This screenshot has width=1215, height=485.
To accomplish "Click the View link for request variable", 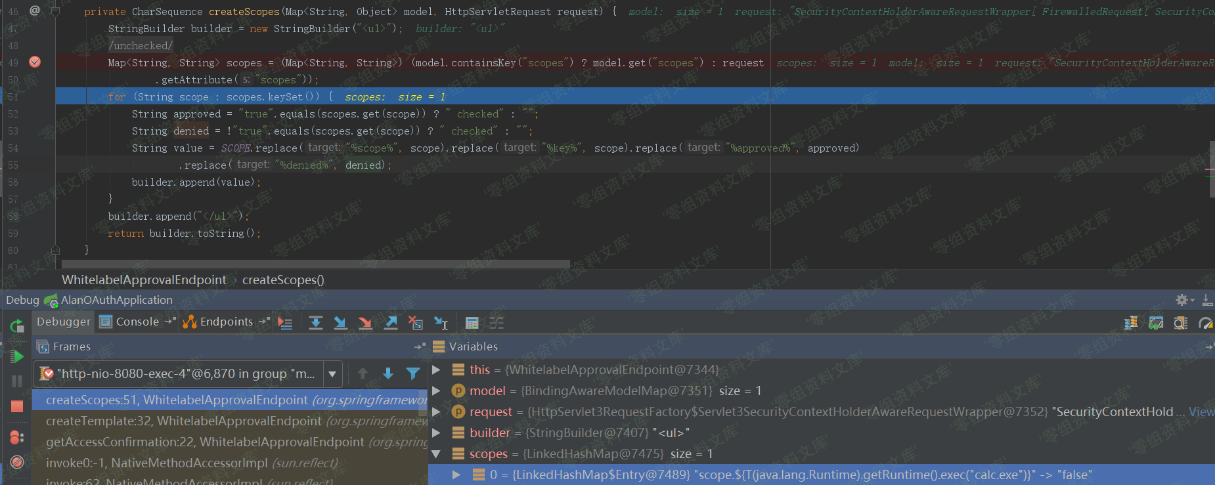I will (1201, 411).
